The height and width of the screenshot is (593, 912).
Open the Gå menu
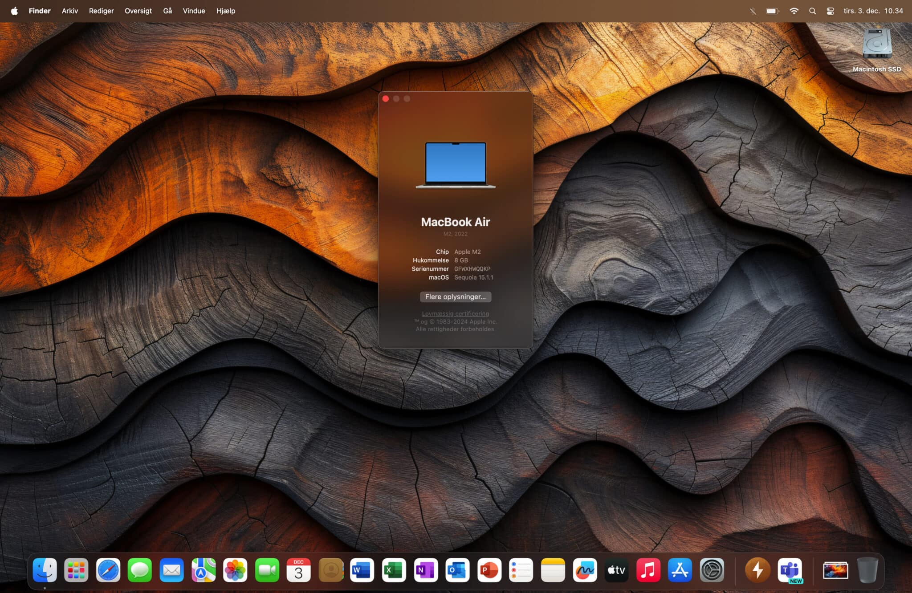[167, 11]
